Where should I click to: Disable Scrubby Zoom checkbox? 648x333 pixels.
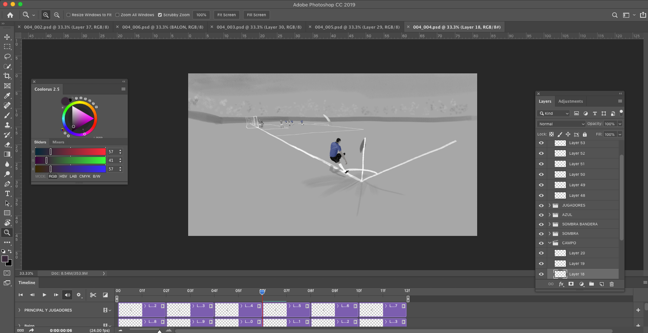click(160, 15)
